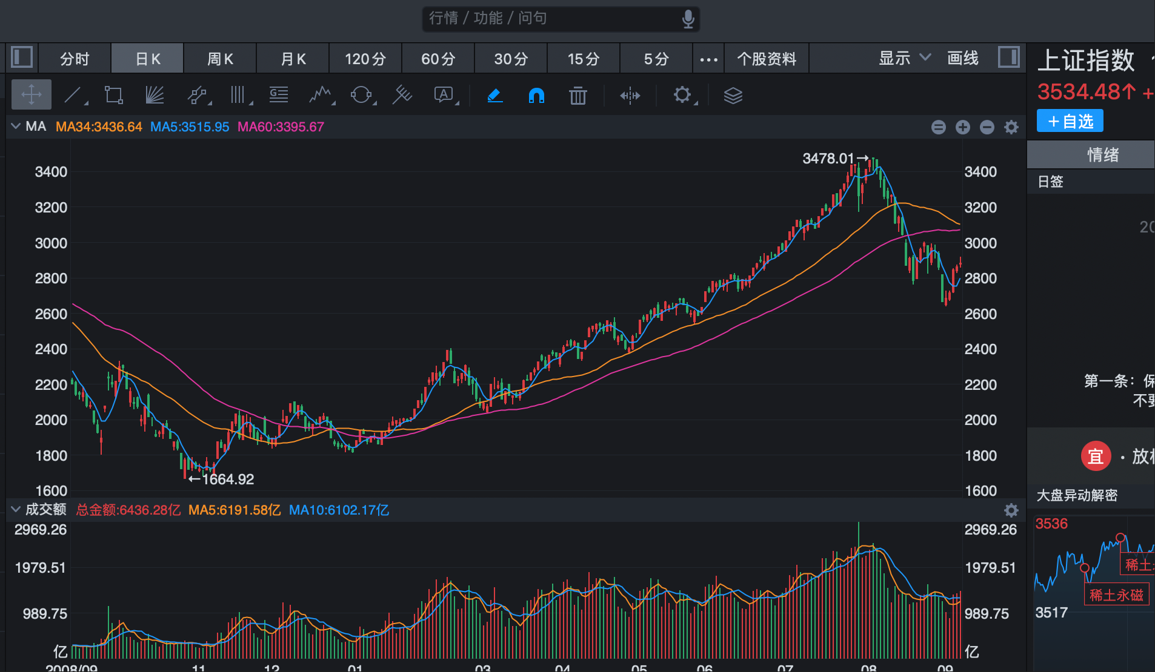Select the text annotation bubble tool
Viewport: 1155px width, 672px height.
click(445, 95)
